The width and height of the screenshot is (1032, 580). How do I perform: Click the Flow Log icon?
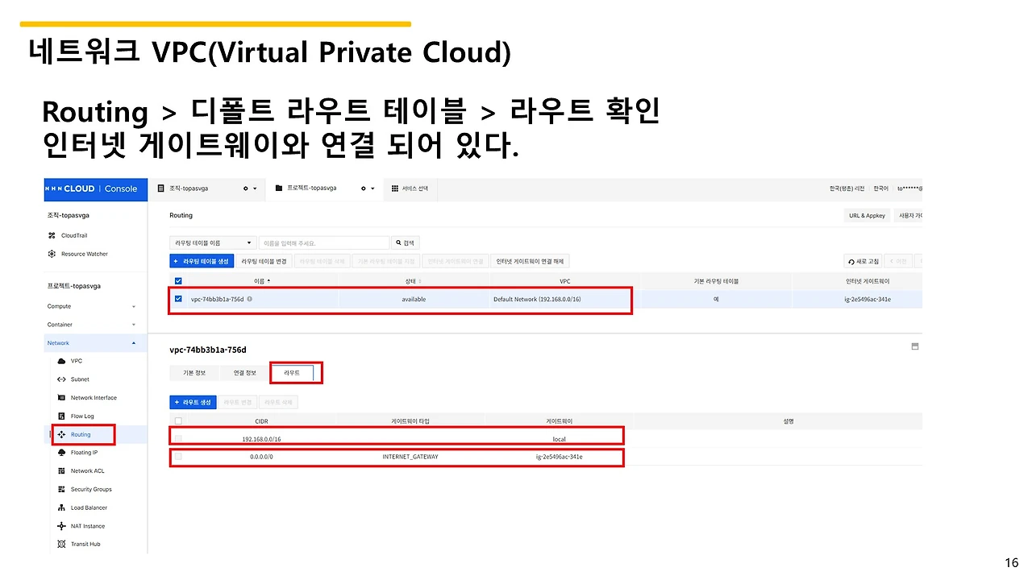pos(61,416)
